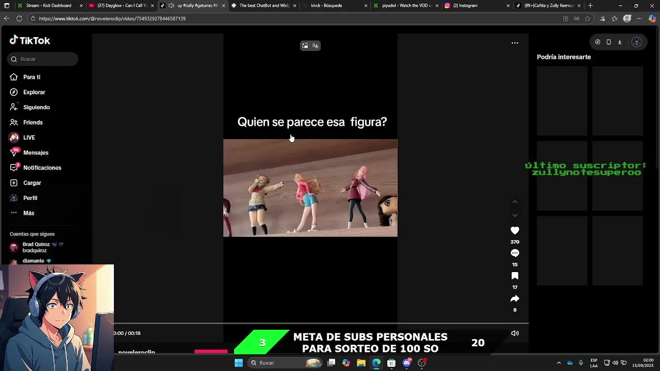Open the comments bubble icon
This screenshot has height=371, width=660.
click(x=515, y=253)
